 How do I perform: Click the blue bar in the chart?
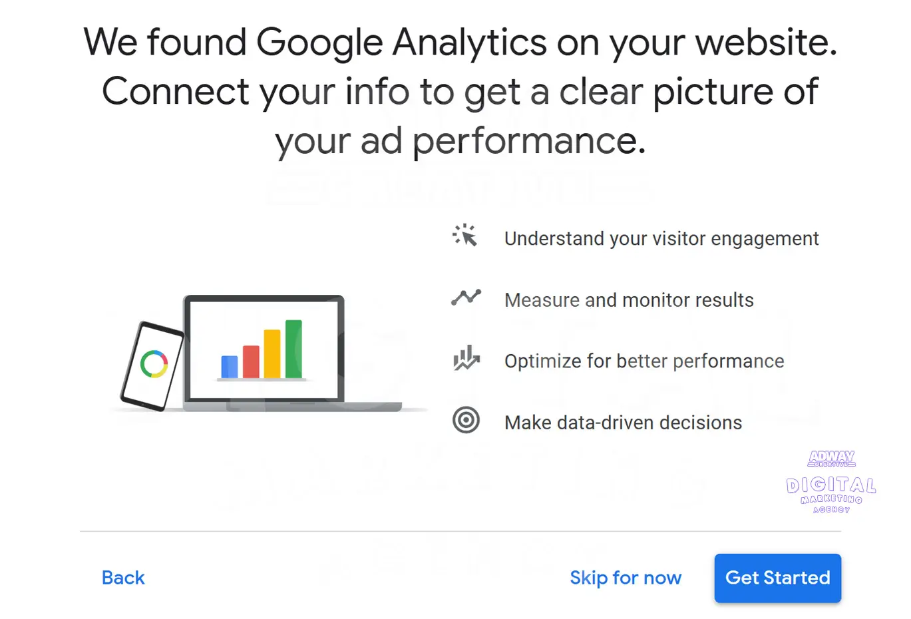[229, 366]
